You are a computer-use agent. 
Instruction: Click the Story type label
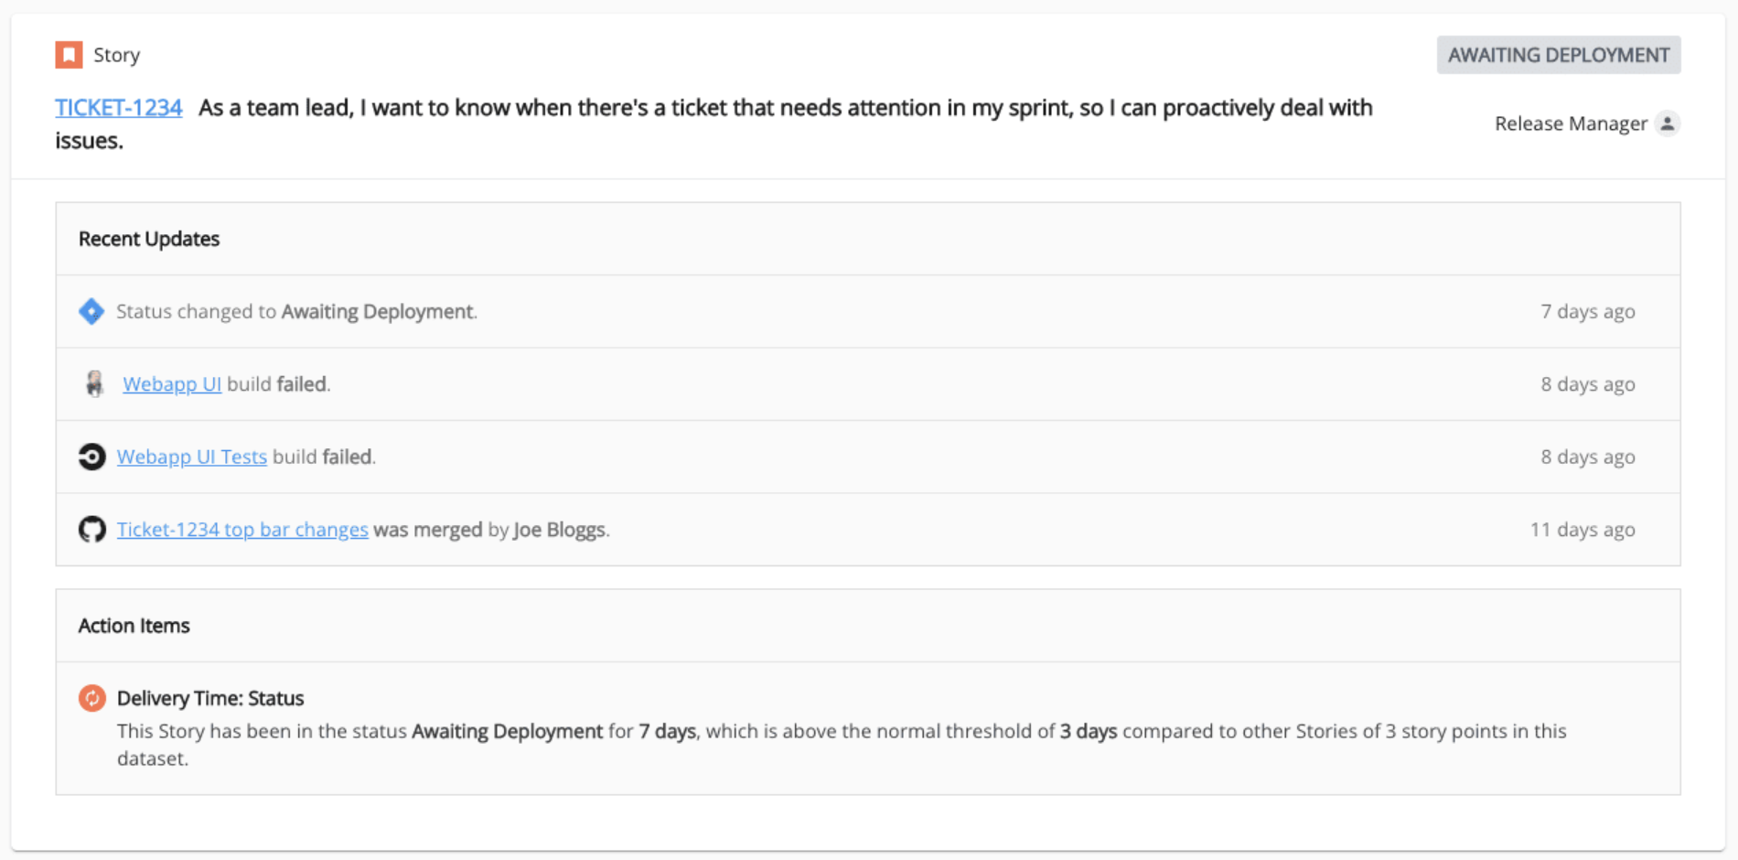[x=117, y=55]
